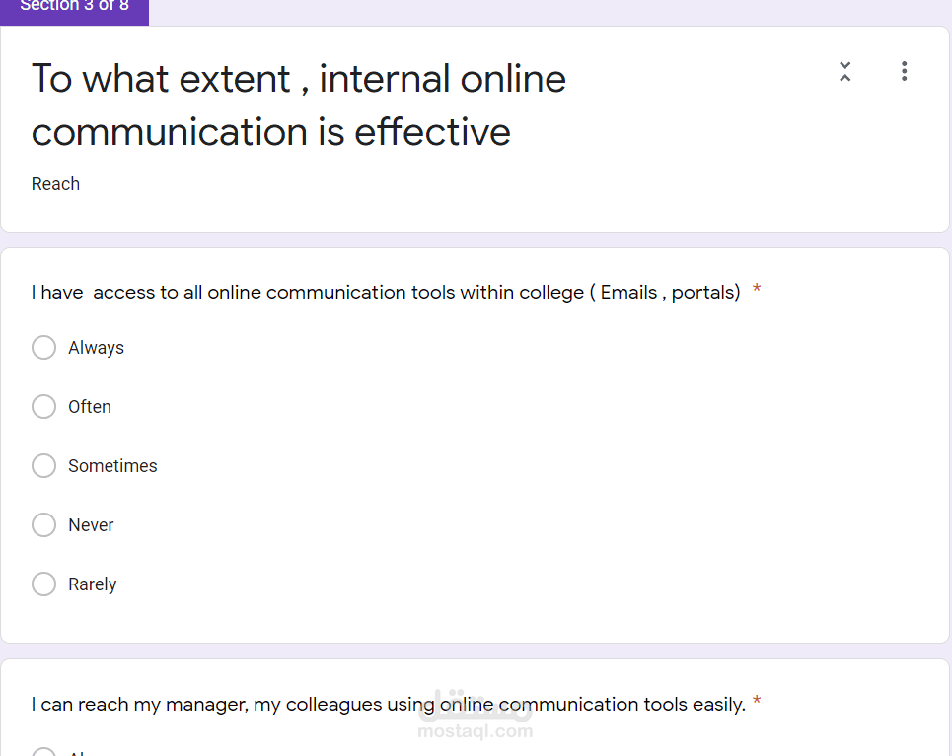952x756 pixels.
Task: Select the 'Always' radio button circle
Action: 44,348
